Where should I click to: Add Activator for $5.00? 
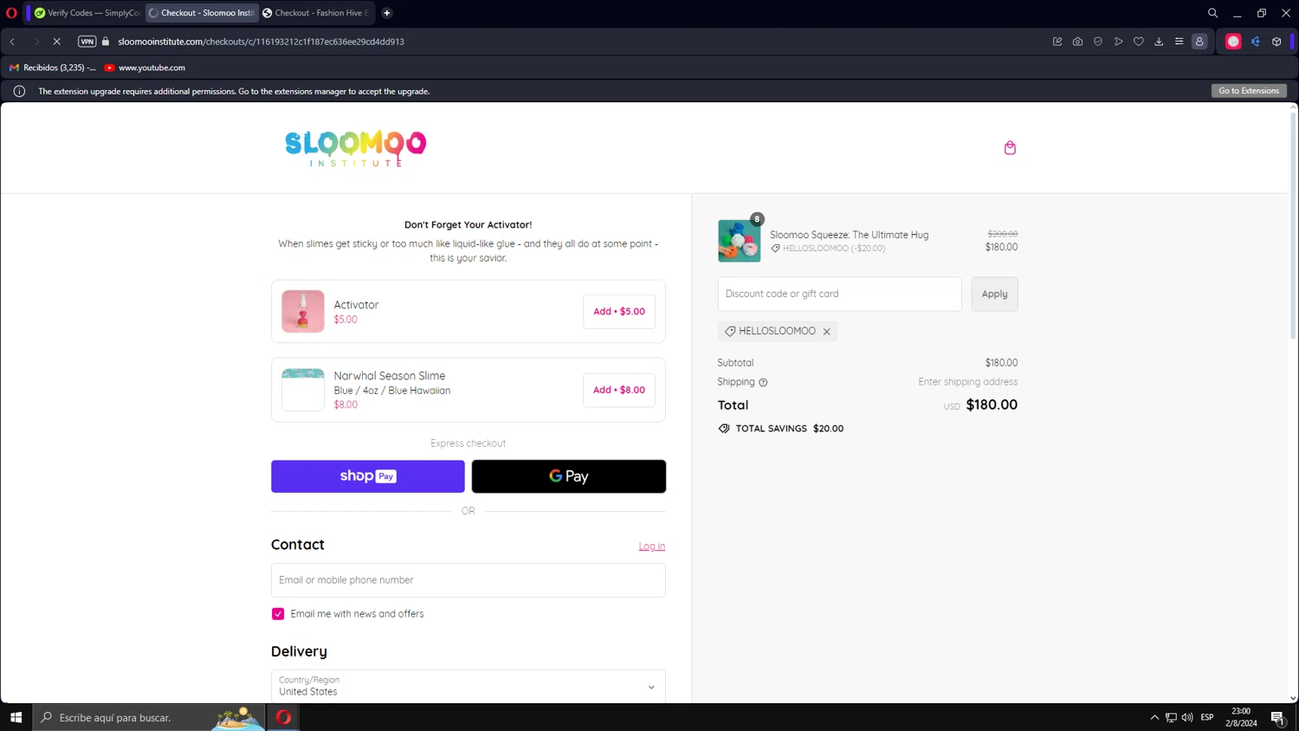click(x=619, y=312)
